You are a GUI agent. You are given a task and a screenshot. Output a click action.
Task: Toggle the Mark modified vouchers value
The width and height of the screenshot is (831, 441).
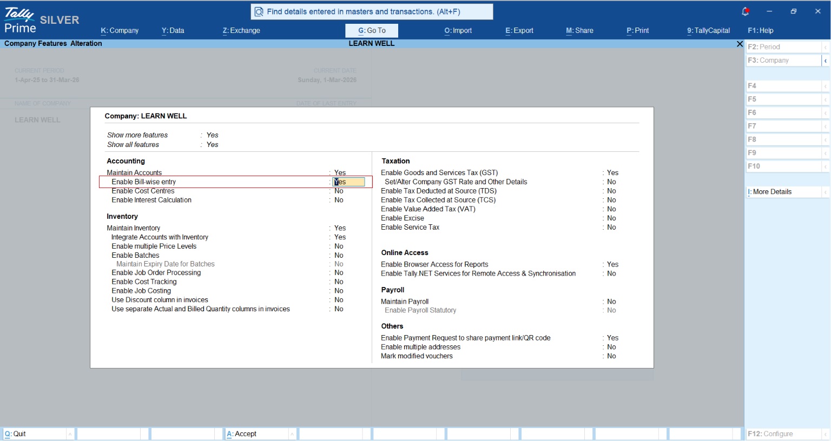click(x=611, y=357)
